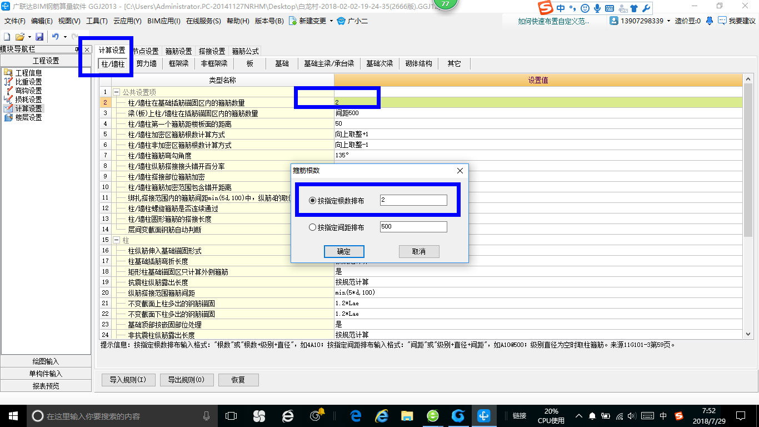
Task: Open the 帮助(H) menu
Action: pos(238,21)
